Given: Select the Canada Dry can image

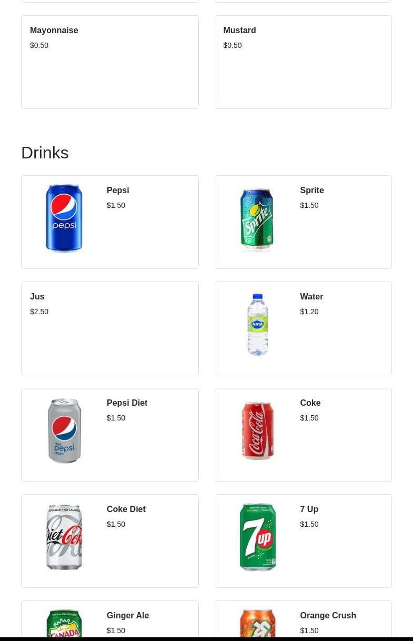Looking at the screenshot, I should (64, 625).
